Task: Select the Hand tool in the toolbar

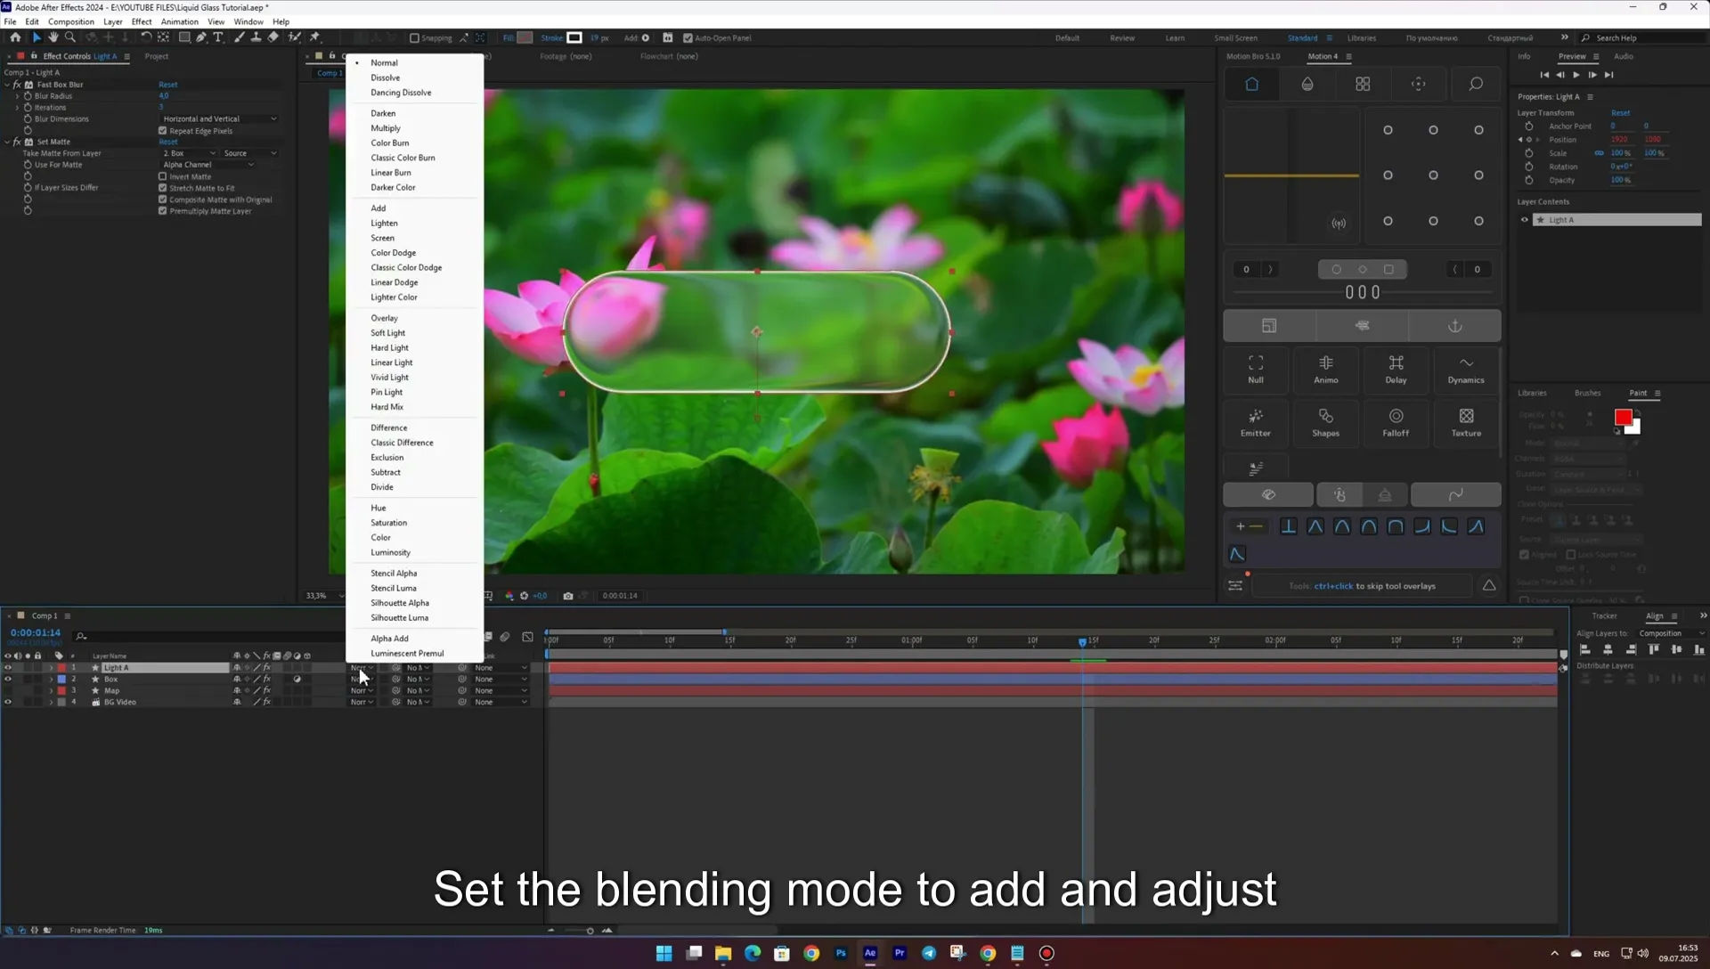Action: [x=53, y=37]
